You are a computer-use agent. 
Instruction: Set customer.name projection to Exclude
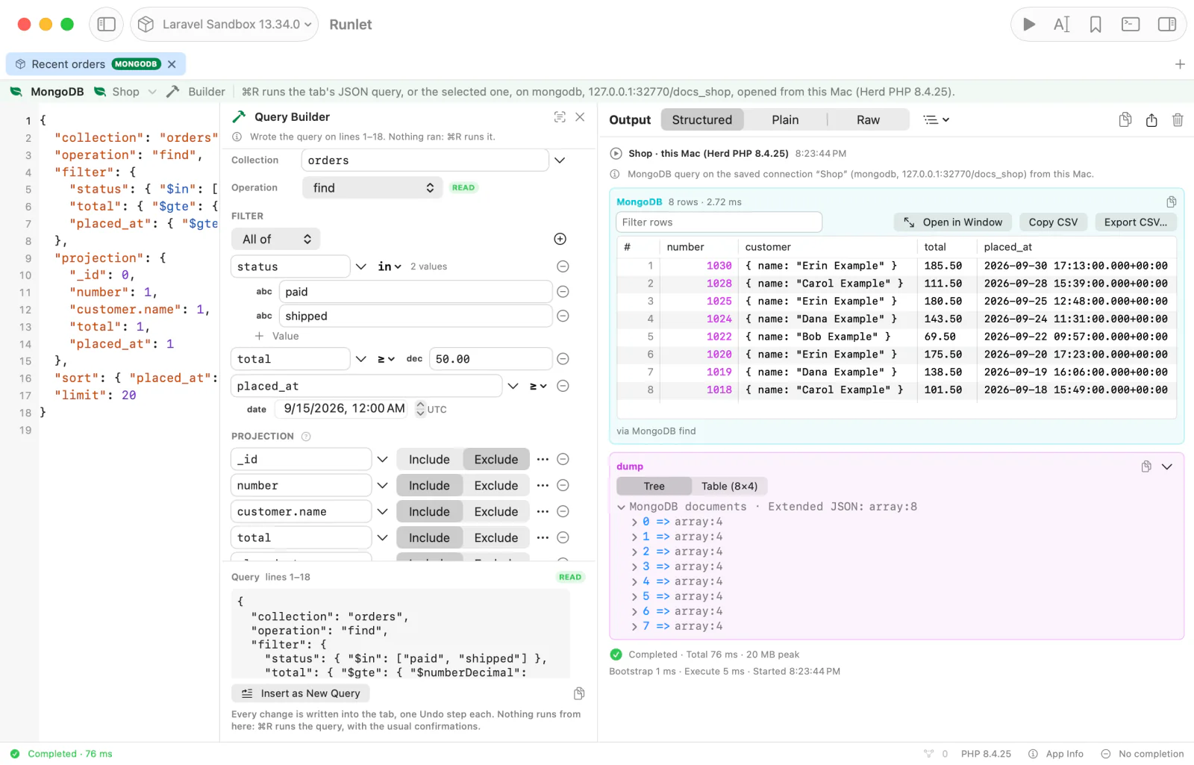[x=496, y=512]
